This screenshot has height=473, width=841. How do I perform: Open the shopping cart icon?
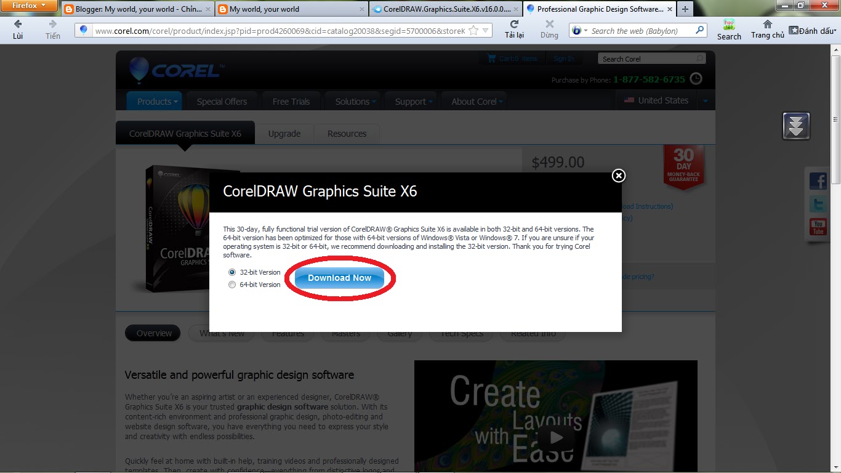pos(491,59)
